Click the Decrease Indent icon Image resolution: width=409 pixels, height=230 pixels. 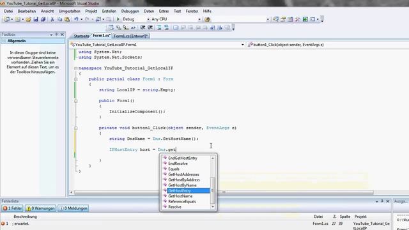(143, 27)
